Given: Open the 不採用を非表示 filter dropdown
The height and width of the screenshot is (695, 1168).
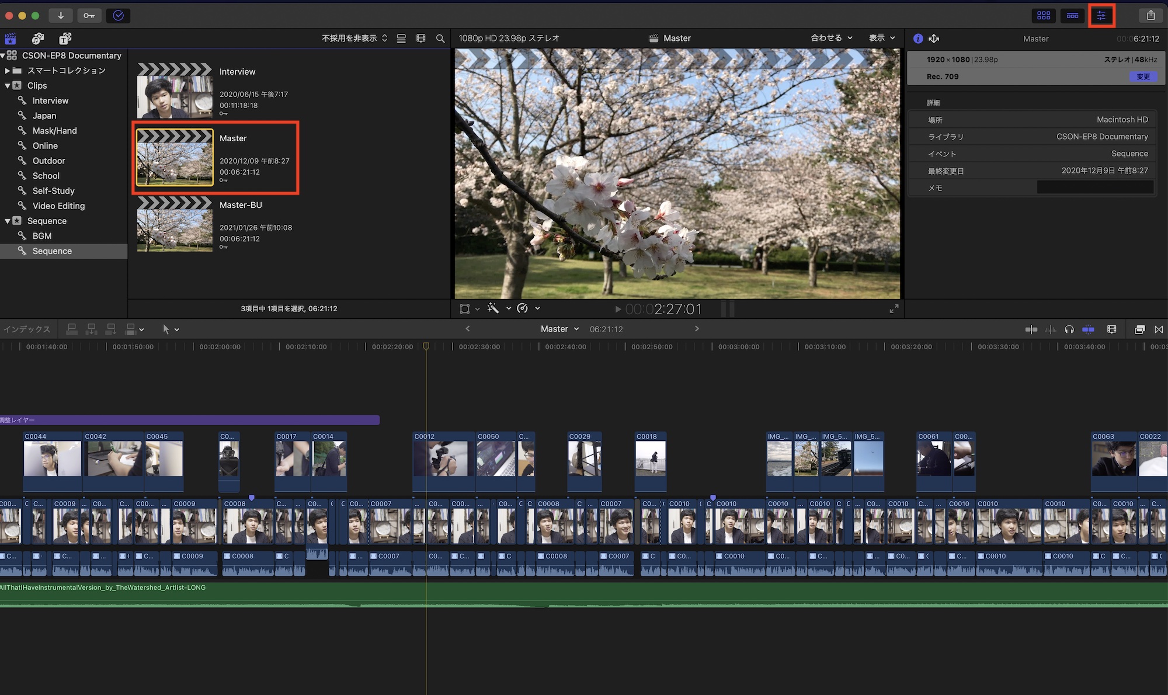Looking at the screenshot, I should (x=354, y=39).
